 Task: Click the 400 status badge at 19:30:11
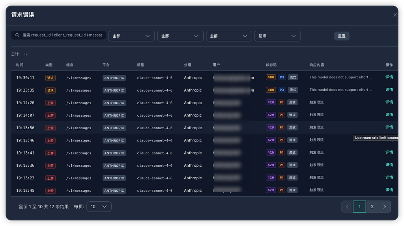[271, 77]
